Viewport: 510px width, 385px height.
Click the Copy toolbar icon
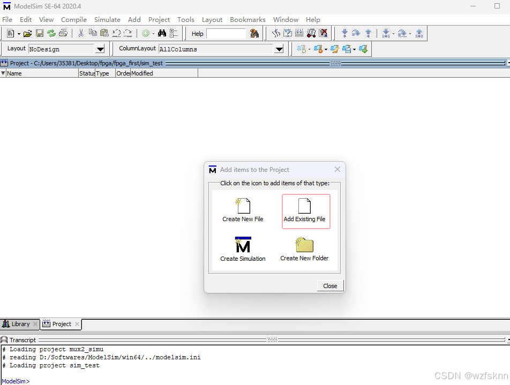tap(93, 33)
